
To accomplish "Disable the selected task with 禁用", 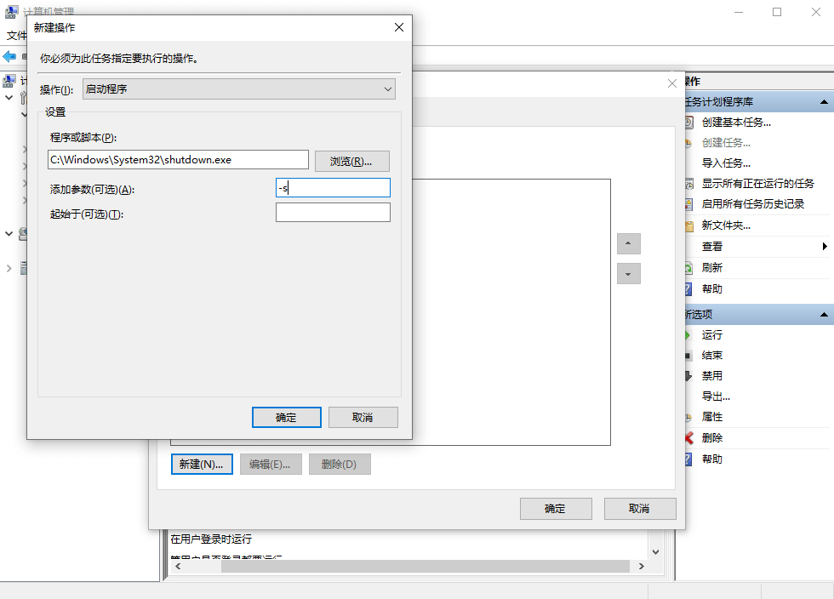I will [x=711, y=376].
